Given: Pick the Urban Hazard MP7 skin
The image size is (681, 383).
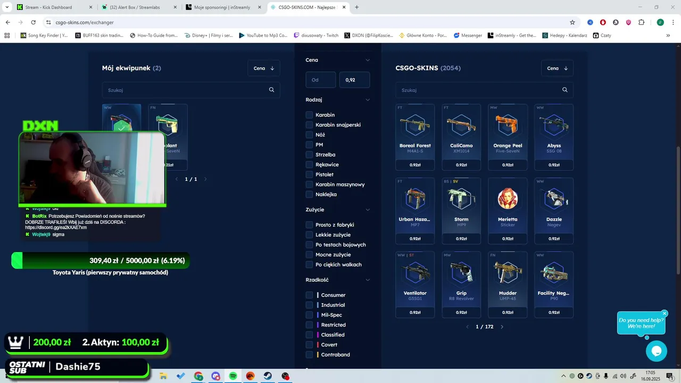Looking at the screenshot, I should click(x=415, y=211).
